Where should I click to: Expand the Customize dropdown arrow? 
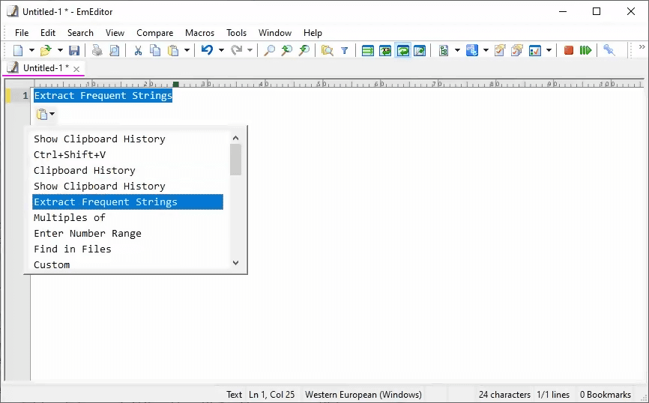click(549, 50)
